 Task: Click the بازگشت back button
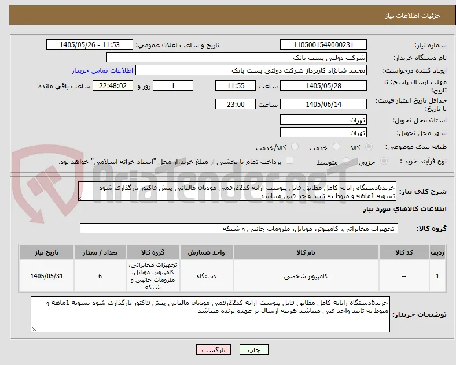coord(214,349)
